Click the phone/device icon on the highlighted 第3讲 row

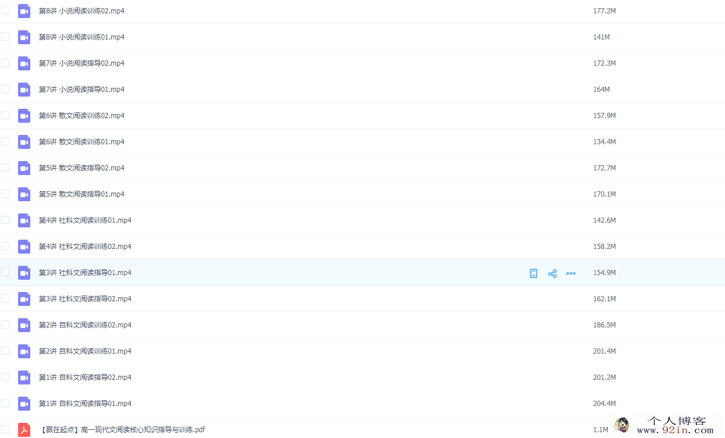point(533,273)
